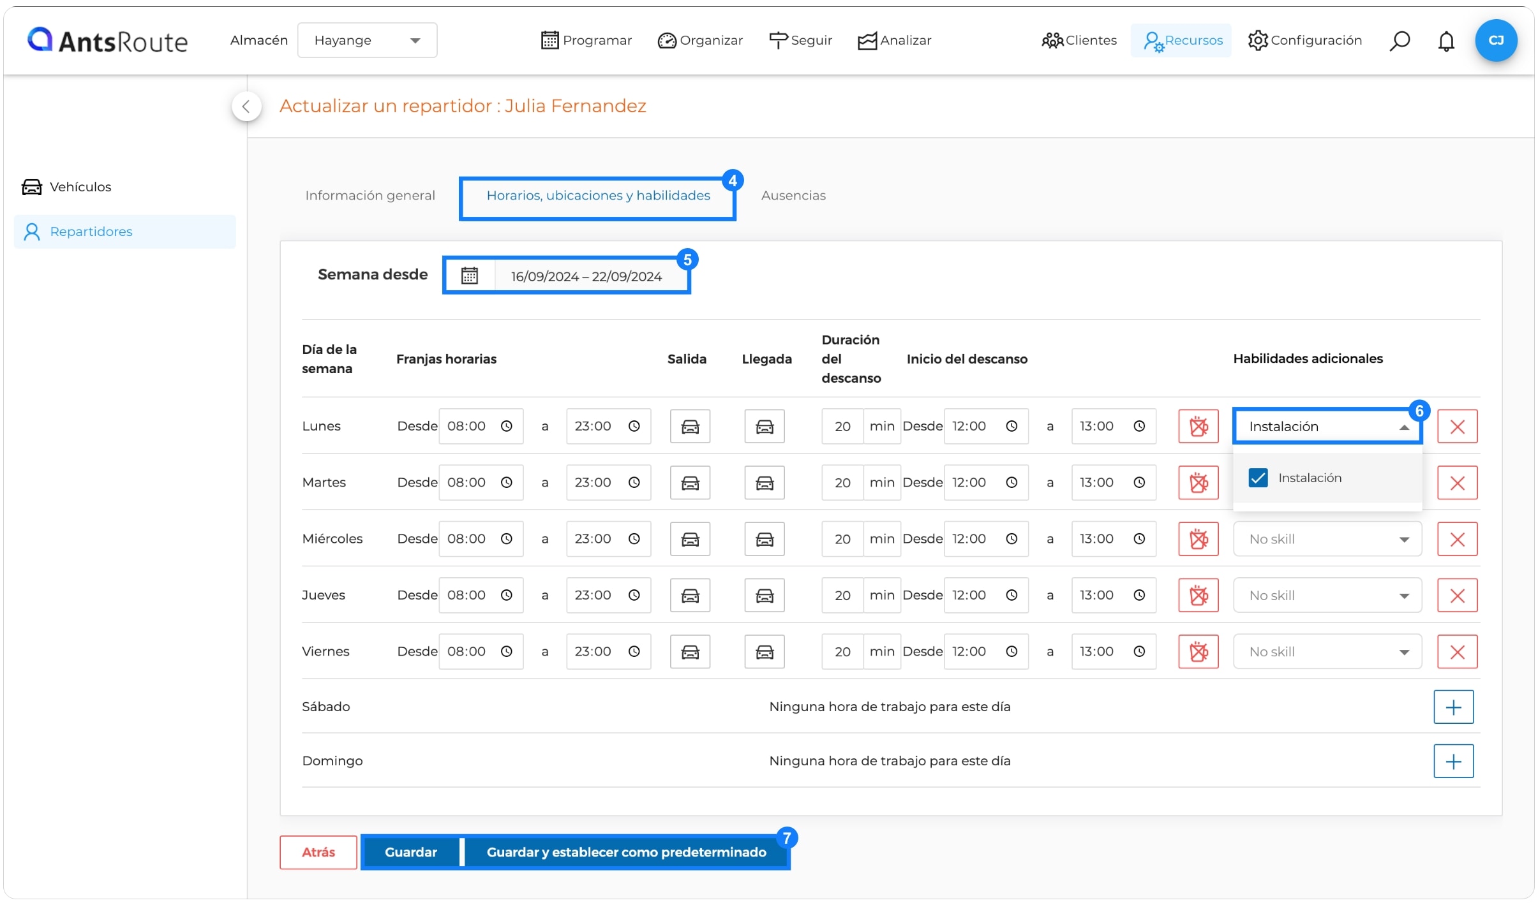Choose the departure vehicle location for Lunes
The image size is (1538, 905).
click(690, 426)
